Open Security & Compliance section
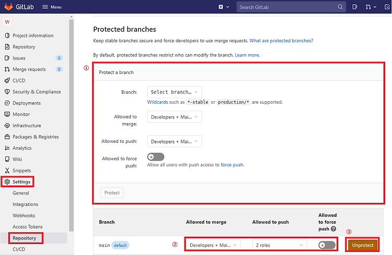 [37, 92]
